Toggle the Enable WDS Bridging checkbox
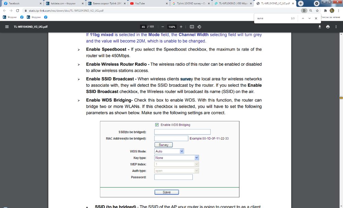The image size is (343, 208). [x=157, y=125]
